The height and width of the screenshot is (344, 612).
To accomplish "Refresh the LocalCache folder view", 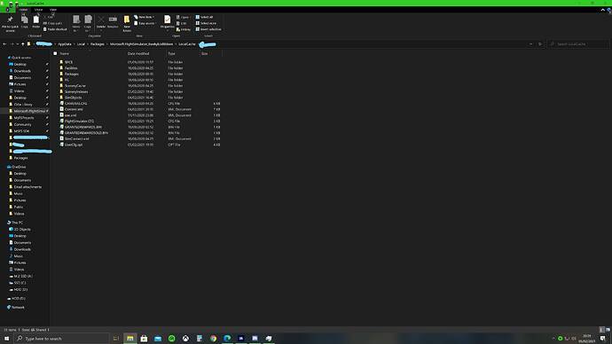I will [x=540, y=44].
